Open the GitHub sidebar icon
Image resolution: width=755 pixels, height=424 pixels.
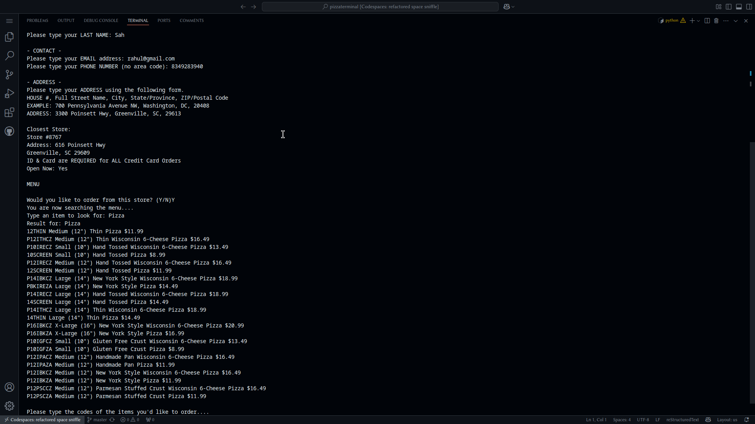9,132
